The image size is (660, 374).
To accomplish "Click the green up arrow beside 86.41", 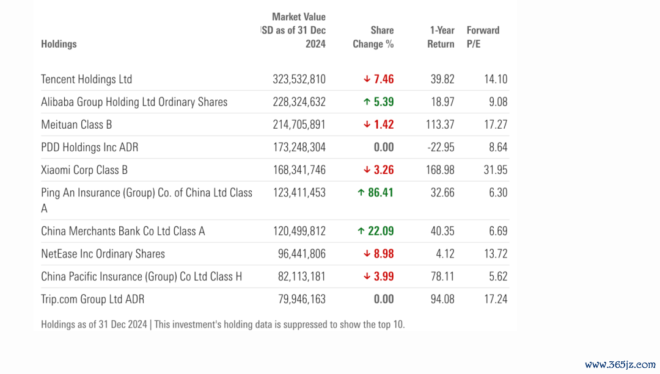I will (x=361, y=192).
